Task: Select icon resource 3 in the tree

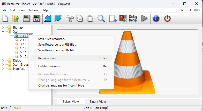Action: 21,44
